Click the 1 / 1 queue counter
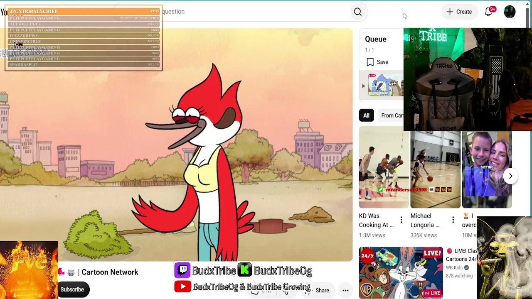The image size is (532, 299). click(369, 50)
